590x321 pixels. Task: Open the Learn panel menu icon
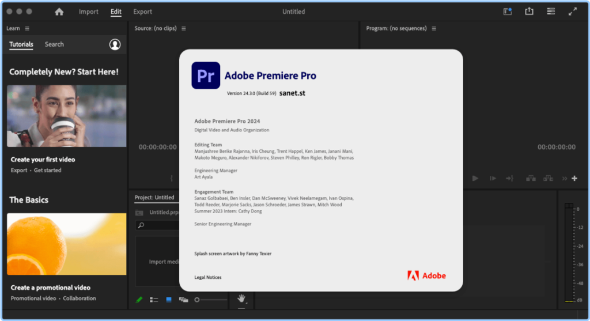tap(27, 28)
